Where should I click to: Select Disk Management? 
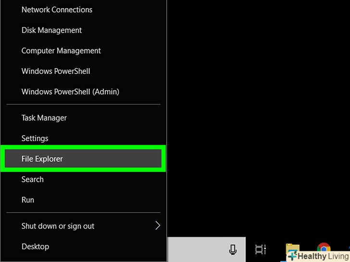point(83,30)
